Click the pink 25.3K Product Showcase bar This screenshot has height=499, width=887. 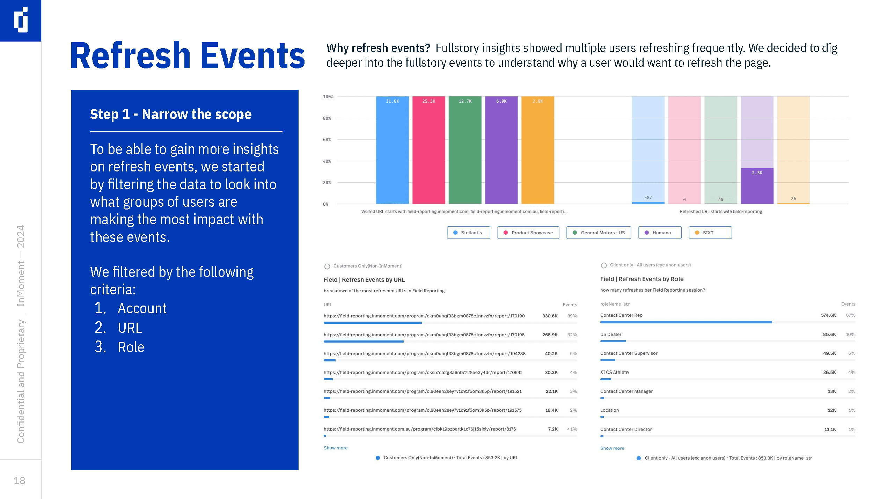click(x=428, y=150)
